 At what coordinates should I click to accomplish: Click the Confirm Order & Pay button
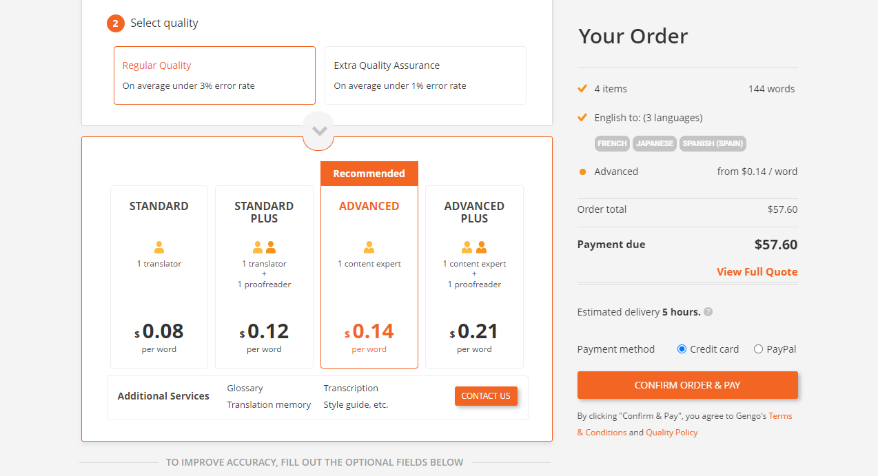687,385
